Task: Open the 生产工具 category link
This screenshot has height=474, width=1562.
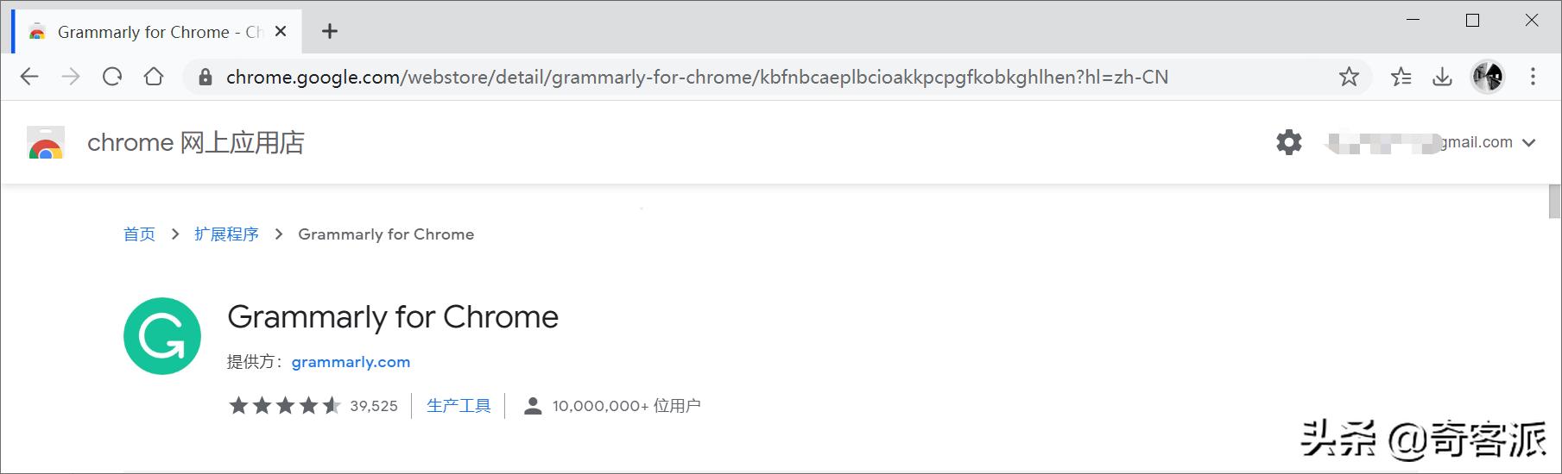Action: pos(458,406)
